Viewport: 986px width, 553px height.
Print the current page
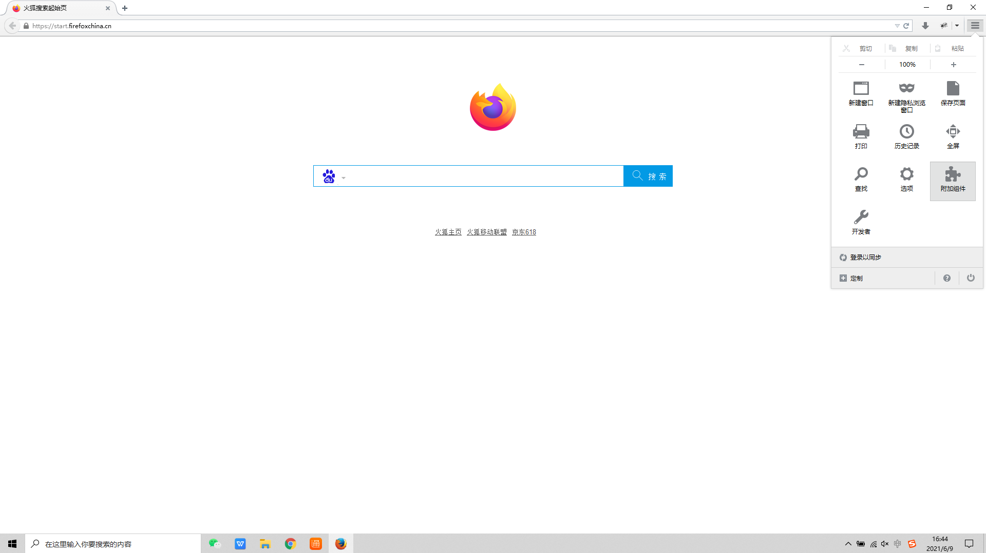(x=861, y=136)
